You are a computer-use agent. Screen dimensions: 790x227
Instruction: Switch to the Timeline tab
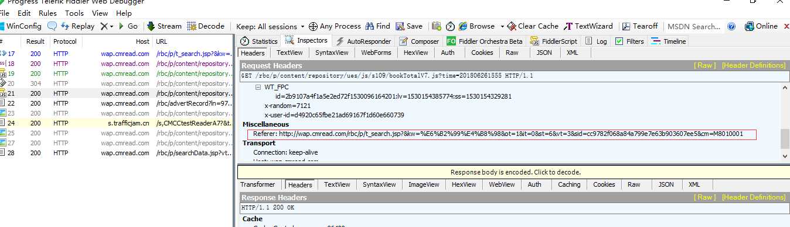[x=669, y=41]
